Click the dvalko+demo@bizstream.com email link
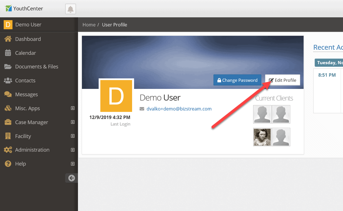The width and height of the screenshot is (343, 211). 179,108
